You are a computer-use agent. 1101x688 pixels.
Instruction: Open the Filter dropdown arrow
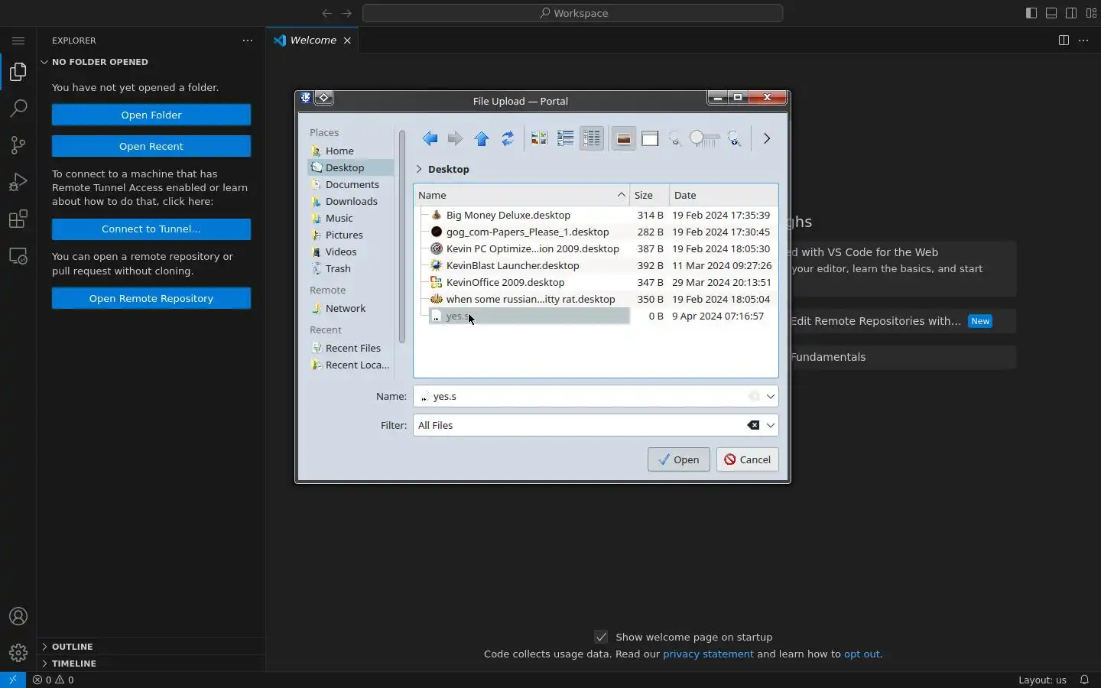(771, 425)
